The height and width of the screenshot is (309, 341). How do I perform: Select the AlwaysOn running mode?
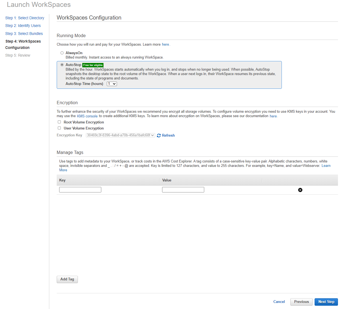62,53
